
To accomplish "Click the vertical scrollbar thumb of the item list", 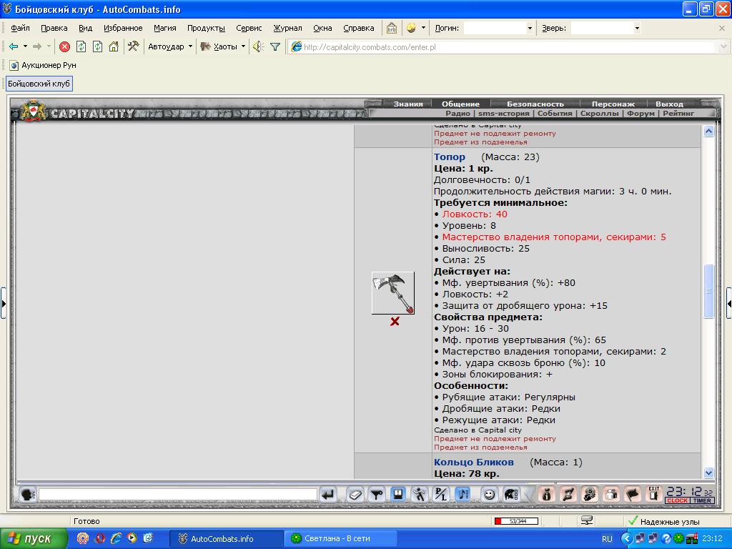I will pos(708,291).
